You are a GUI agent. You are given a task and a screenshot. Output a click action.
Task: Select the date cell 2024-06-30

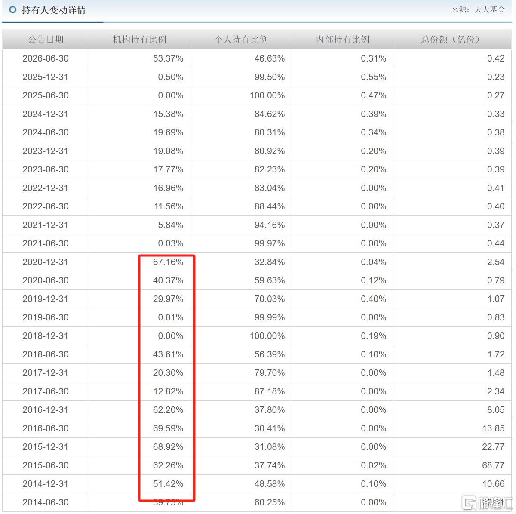pyautogui.click(x=46, y=132)
